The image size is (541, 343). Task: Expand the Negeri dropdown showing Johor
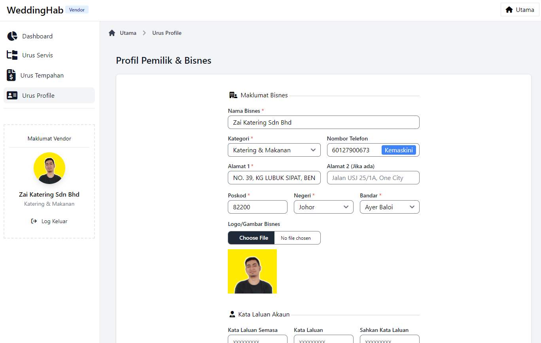click(323, 207)
